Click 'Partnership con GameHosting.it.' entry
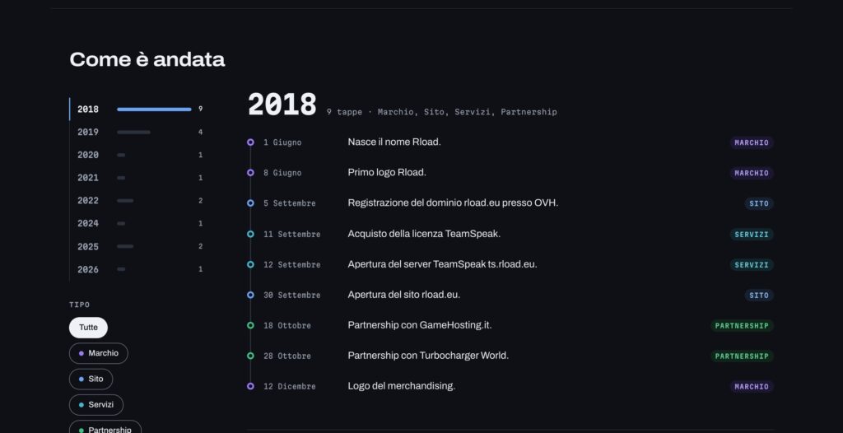The height and width of the screenshot is (433, 843). coord(419,325)
